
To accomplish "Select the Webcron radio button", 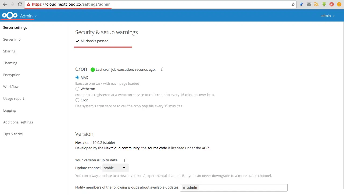I will 77,89.
